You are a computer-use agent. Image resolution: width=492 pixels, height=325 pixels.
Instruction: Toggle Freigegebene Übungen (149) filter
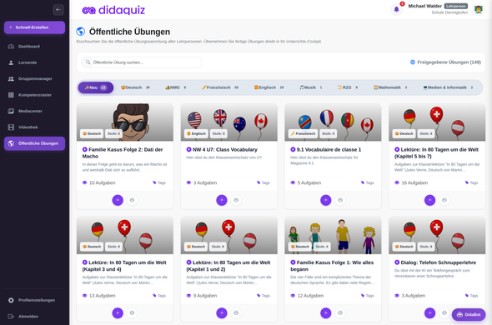click(445, 62)
